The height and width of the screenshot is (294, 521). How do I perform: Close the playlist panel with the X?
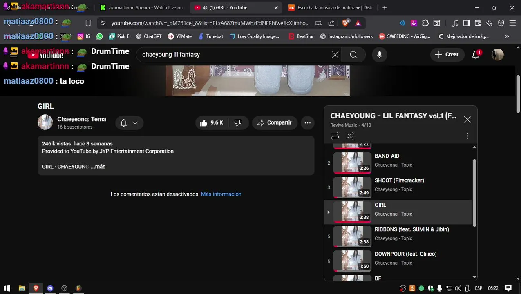click(467, 119)
